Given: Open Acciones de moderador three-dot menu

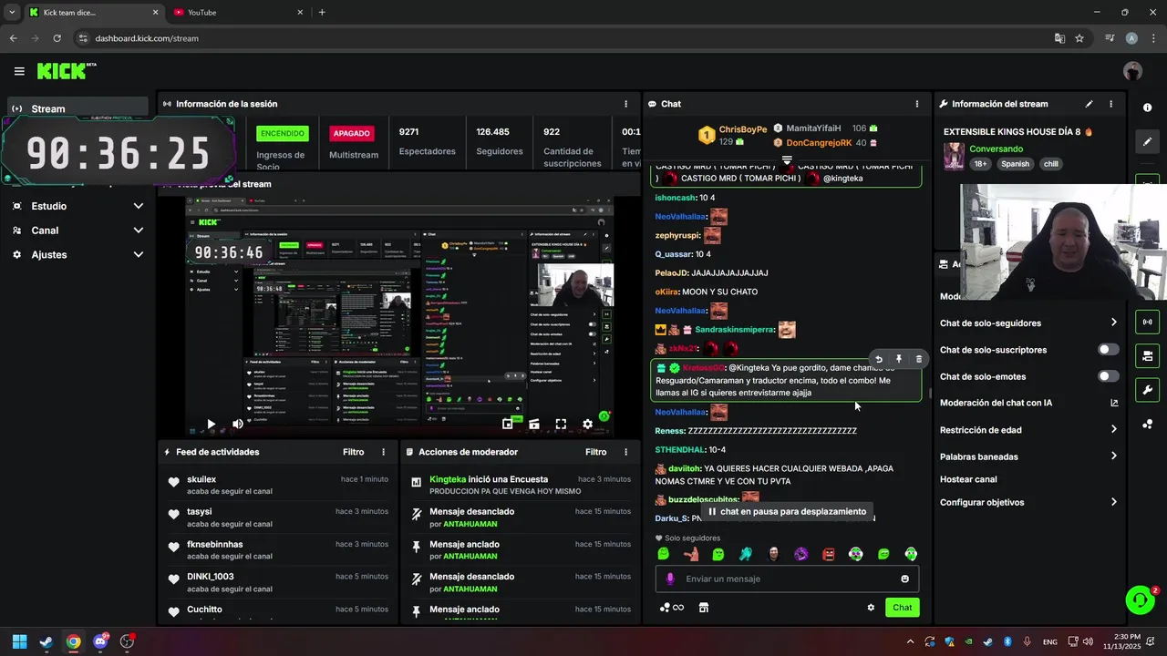Looking at the screenshot, I should 625,452.
